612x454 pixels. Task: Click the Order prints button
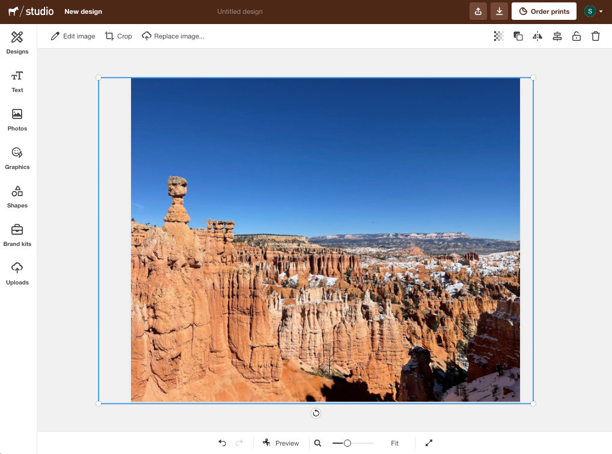(x=543, y=11)
